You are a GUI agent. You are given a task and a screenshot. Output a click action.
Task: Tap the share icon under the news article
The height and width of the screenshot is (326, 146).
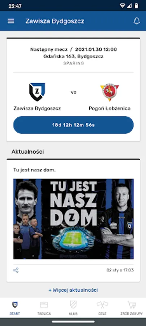coord(16,270)
